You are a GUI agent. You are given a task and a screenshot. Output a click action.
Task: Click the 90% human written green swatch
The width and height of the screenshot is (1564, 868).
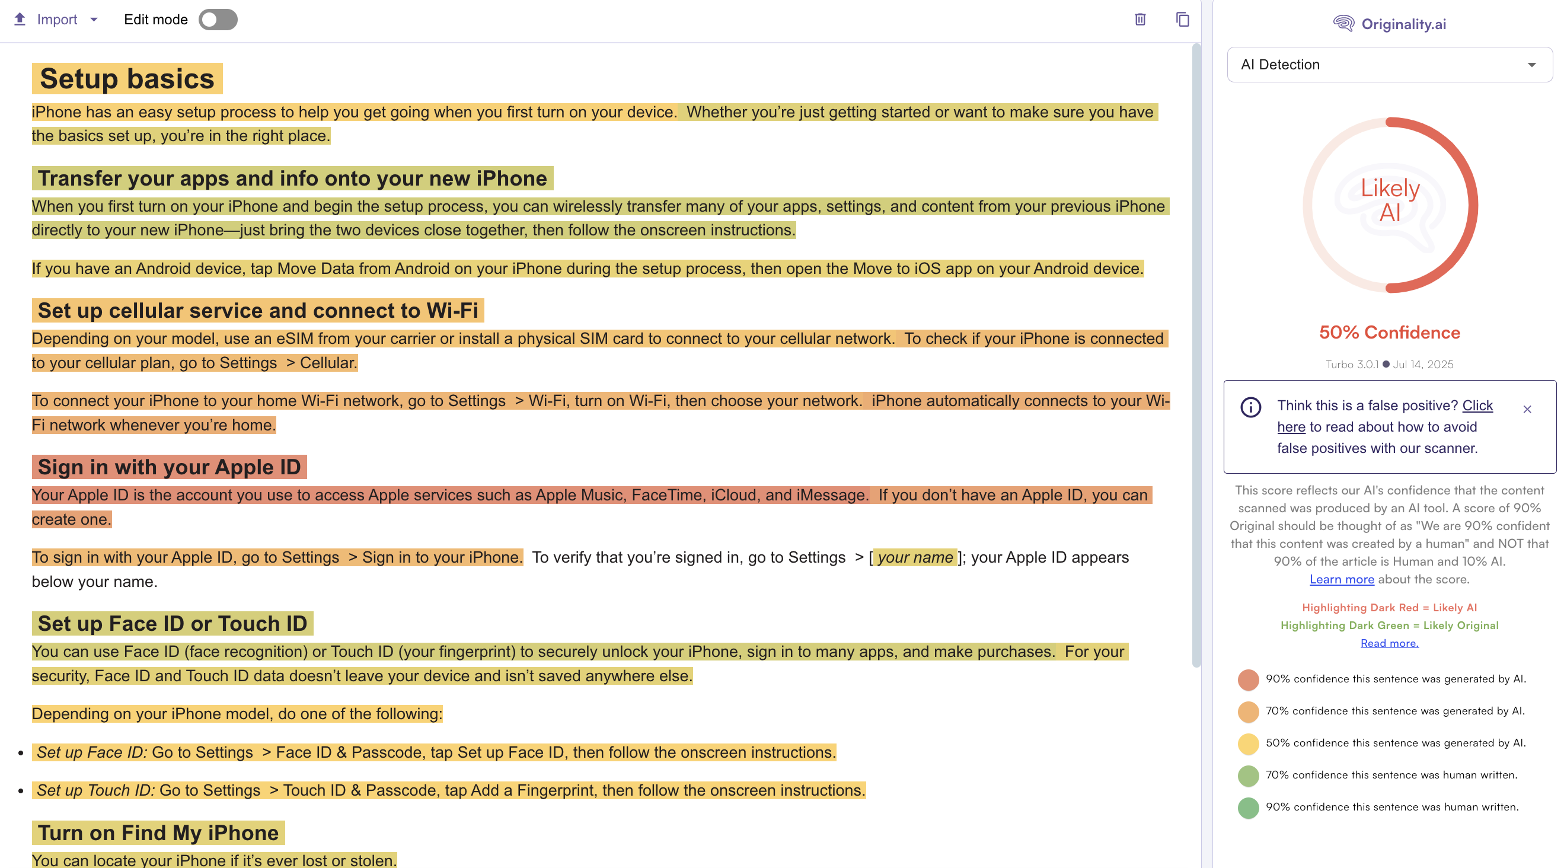point(1247,808)
